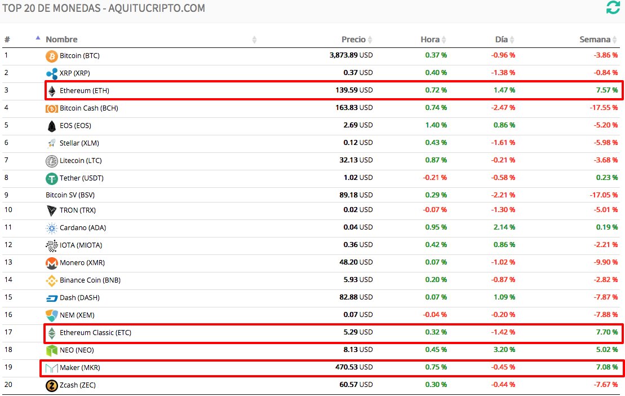Click the Semana column header
The height and width of the screenshot is (396, 625).
[x=595, y=39]
